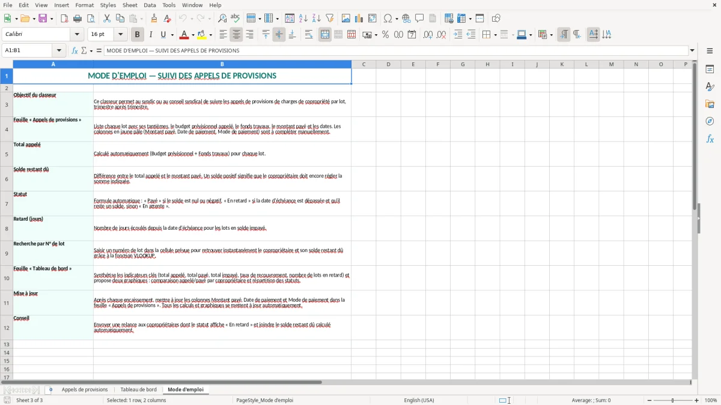Toggle Italic formatting
Screen dimensions: 721x405
pyautogui.click(x=150, y=35)
